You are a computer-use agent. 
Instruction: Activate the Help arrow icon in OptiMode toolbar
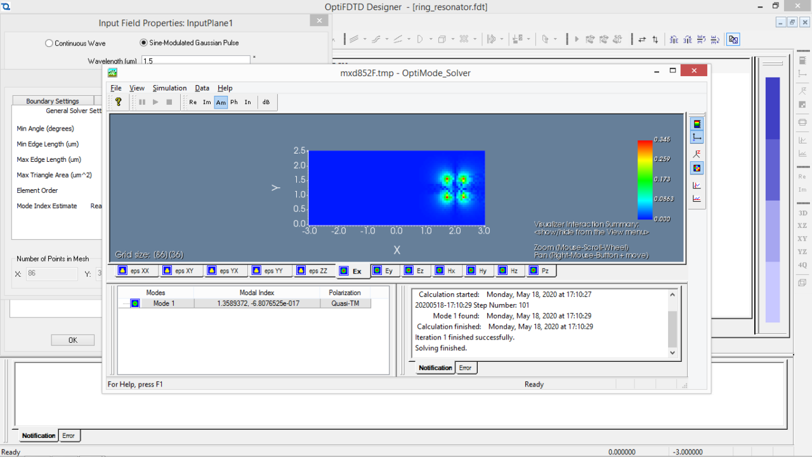pos(119,102)
